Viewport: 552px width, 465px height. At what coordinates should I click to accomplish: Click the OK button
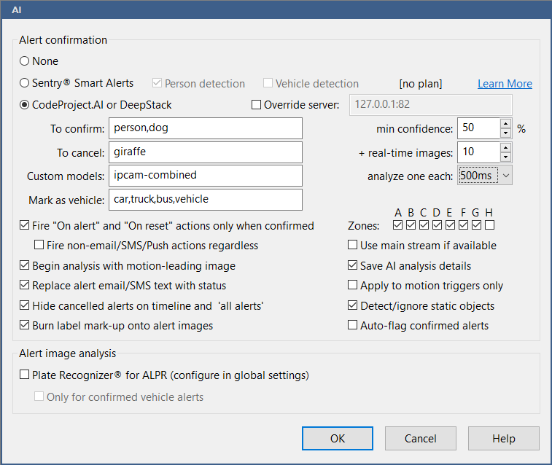(338, 438)
